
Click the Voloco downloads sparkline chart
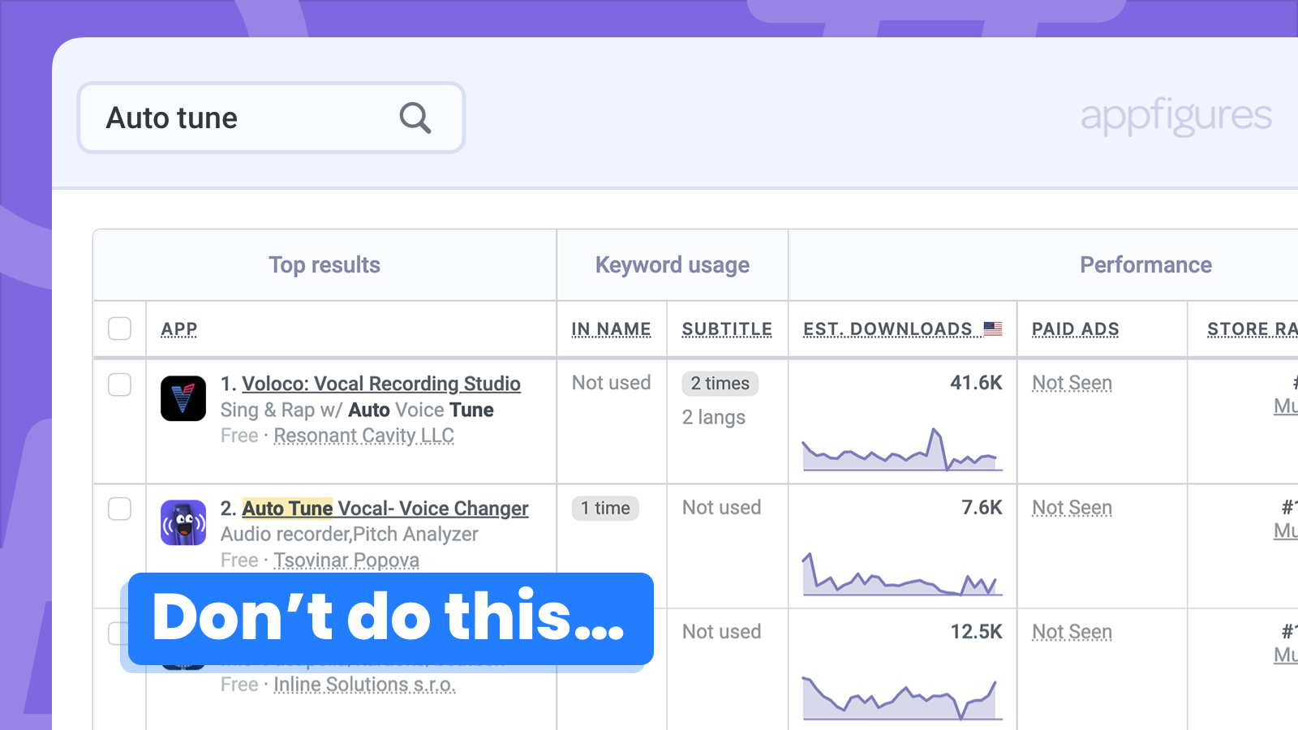pyautogui.click(x=902, y=449)
